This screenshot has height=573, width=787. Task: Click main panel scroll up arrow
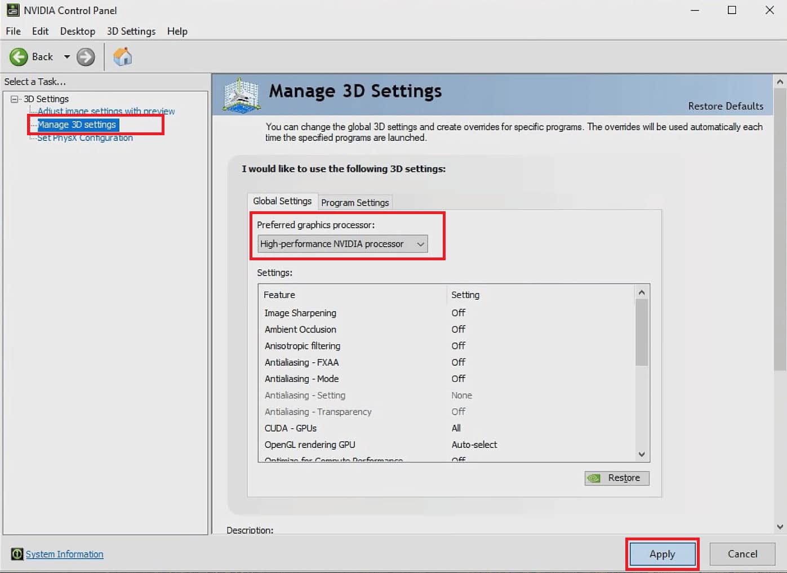click(x=780, y=82)
